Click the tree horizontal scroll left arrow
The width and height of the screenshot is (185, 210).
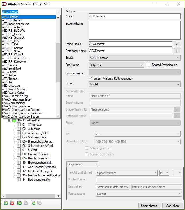(x=3, y=196)
